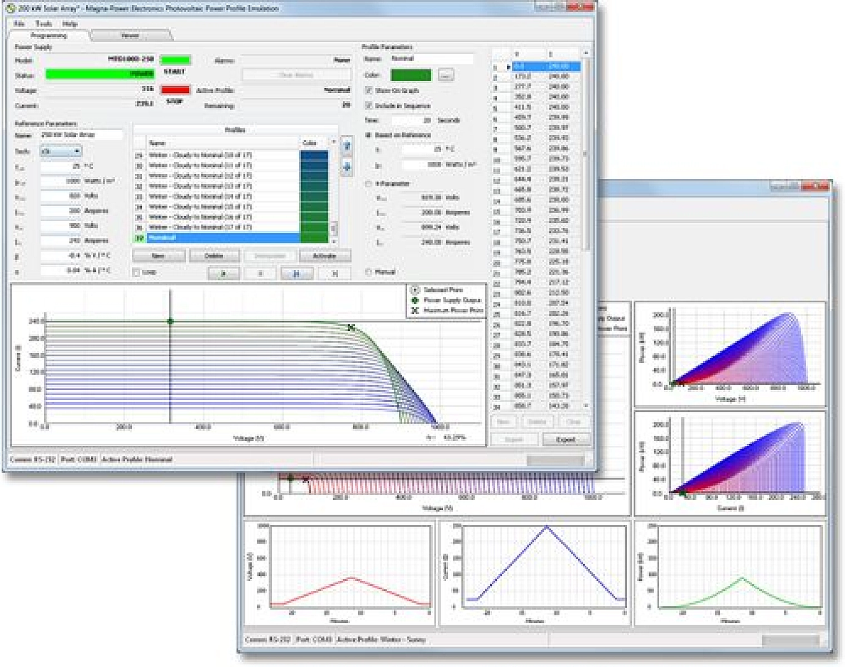The width and height of the screenshot is (845, 667).
Task: Select row 1 in the V-I data table
Action: point(537,66)
